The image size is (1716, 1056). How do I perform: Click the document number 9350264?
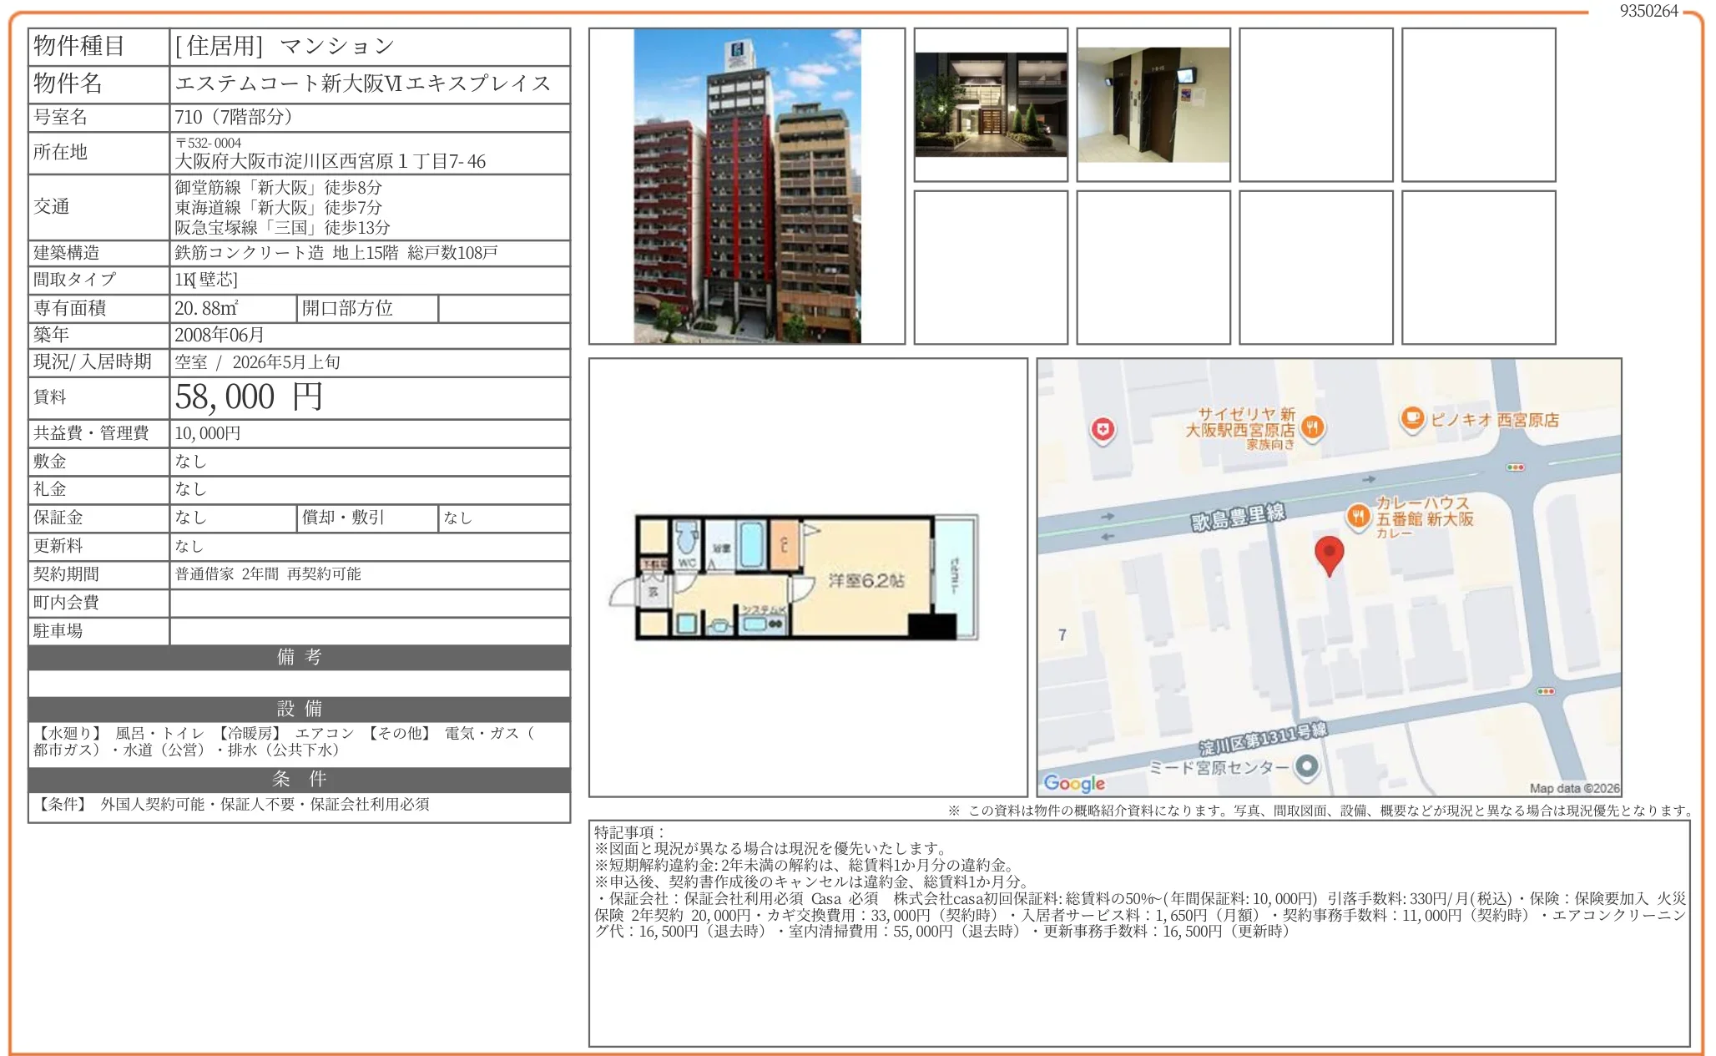(x=1648, y=11)
